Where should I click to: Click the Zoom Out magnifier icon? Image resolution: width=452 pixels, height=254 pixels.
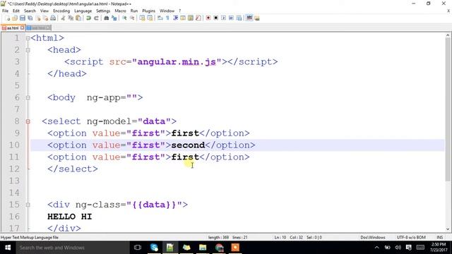[x=132, y=18]
